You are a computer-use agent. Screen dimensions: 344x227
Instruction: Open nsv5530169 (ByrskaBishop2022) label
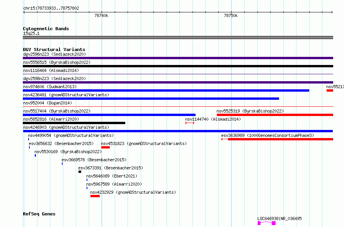point(68,152)
